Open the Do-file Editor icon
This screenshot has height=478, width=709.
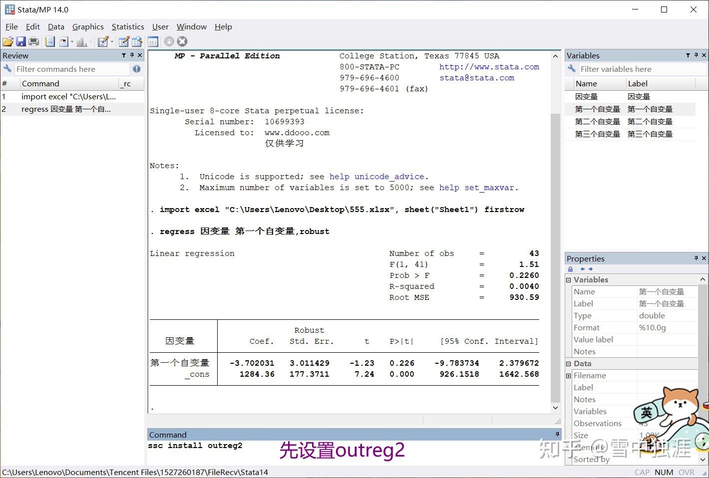pos(103,42)
